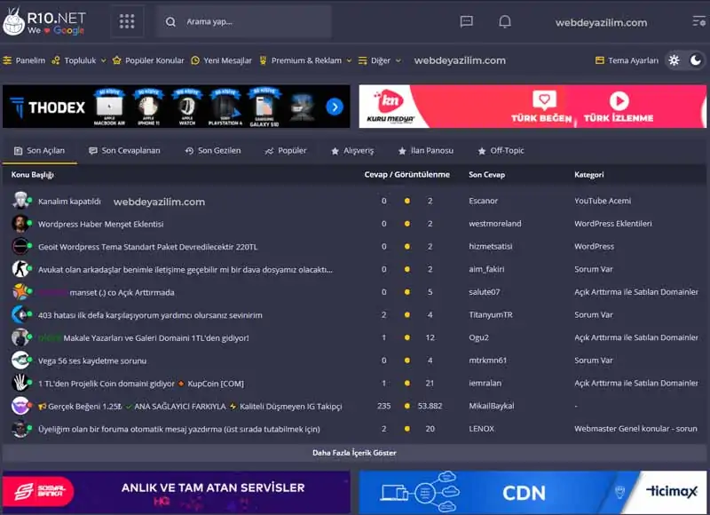Screen dimensions: 710x515
Task: Click avatar beside '403 hatası' topic
Action: coord(20,314)
